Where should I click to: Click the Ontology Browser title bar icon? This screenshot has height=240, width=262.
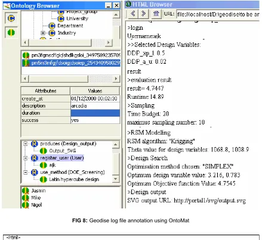tap(7, 5)
